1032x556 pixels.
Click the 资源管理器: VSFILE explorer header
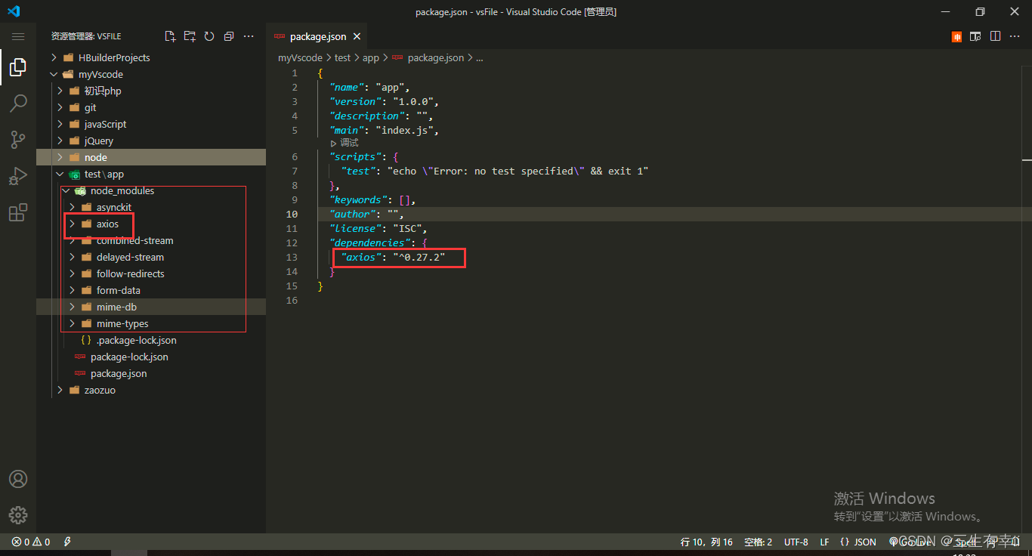(x=86, y=36)
